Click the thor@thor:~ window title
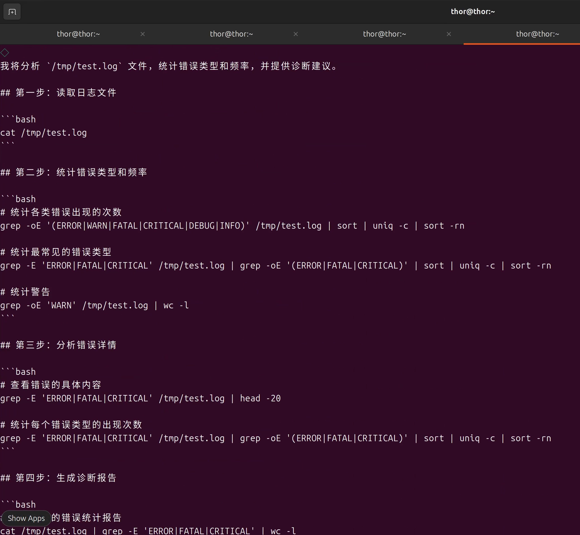 coord(473,12)
